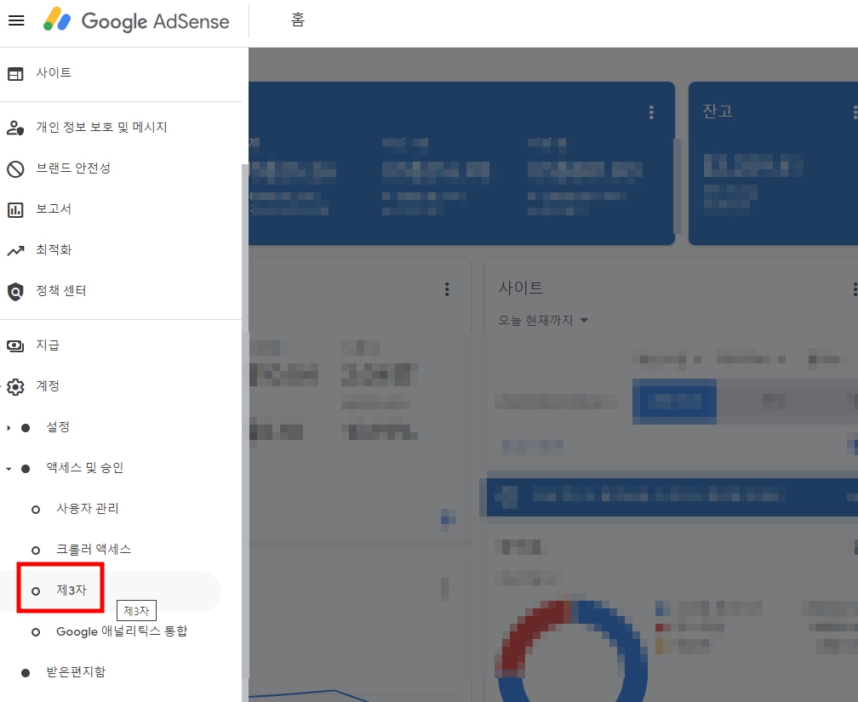Expand the 설정 submenu arrow

(x=9, y=428)
